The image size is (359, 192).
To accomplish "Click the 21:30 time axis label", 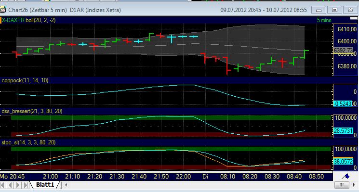I will pyautogui.click(x=117, y=177).
